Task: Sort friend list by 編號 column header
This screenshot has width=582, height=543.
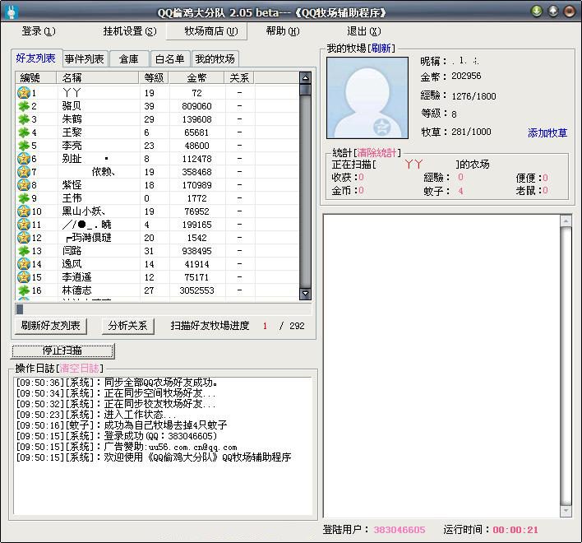Action: coord(36,78)
